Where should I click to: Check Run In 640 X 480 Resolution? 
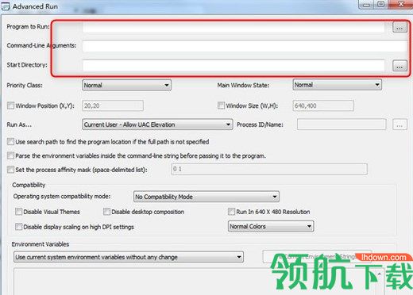click(231, 212)
